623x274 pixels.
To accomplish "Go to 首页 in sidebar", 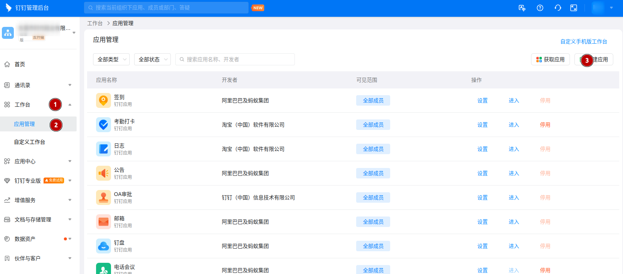I will (x=20, y=64).
